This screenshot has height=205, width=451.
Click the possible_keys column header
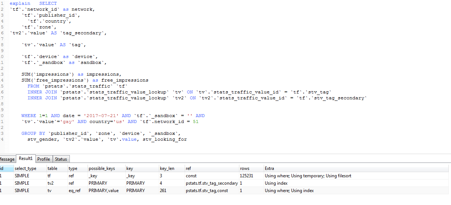coord(102,168)
